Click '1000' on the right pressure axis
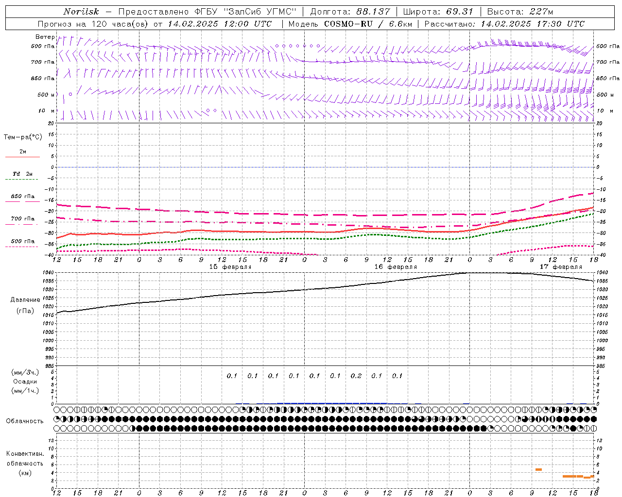Viewport: 622px width, 497px height. coord(602,341)
